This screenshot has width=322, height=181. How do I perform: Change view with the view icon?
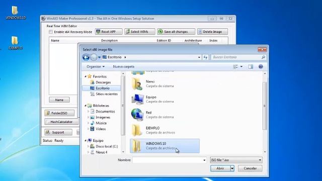[x=235, y=66]
